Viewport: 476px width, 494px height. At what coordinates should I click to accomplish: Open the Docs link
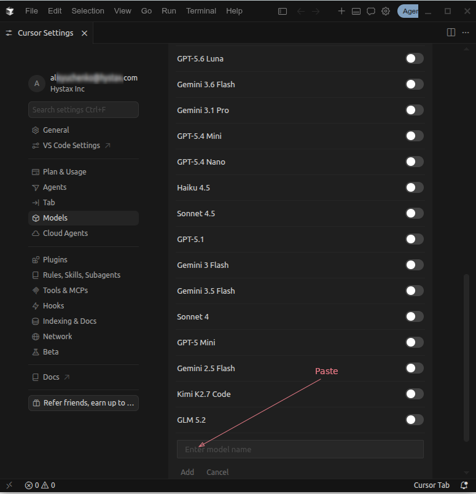50,377
